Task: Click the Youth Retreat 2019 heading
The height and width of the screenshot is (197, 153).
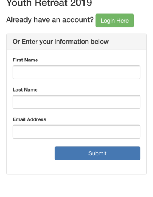Action: (x=49, y=3)
